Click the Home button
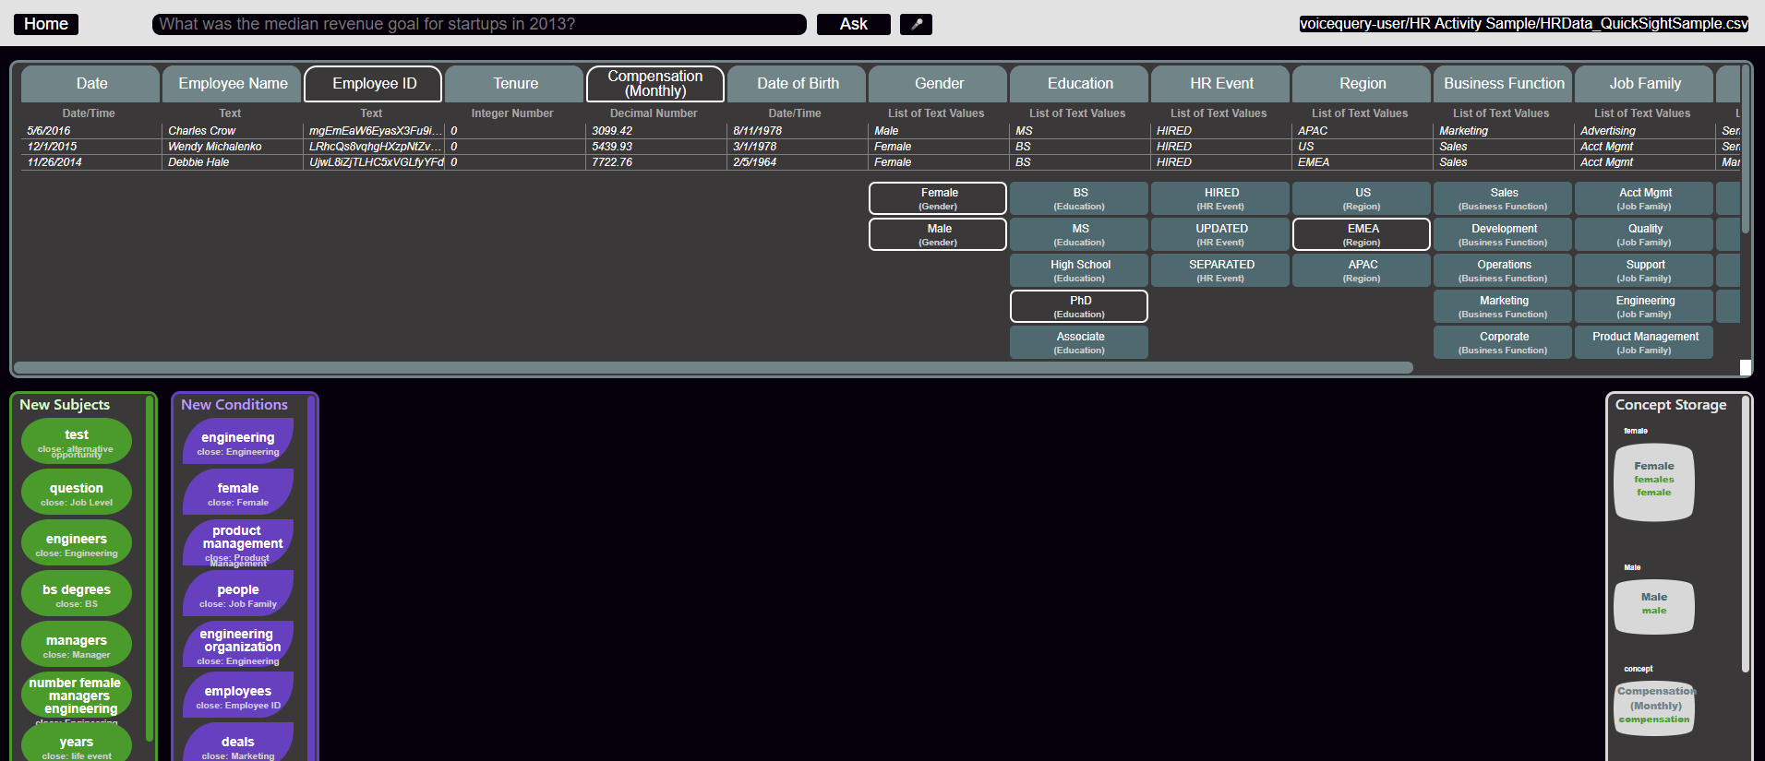Image resolution: width=1765 pixels, height=761 pixels. 46,24
